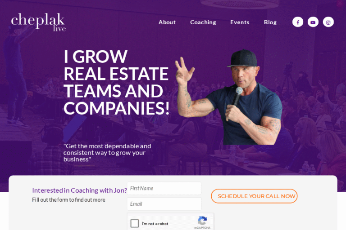Click Fill out the form text
This screenshot has width=346, height=230.
pyautogui.click(x=68, y=199)
